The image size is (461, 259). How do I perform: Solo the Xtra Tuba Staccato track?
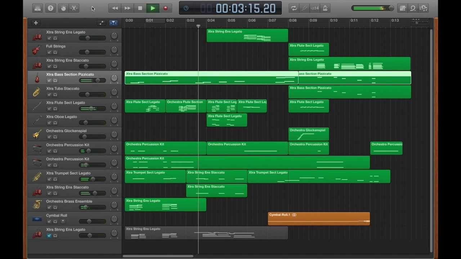point(55,95)
